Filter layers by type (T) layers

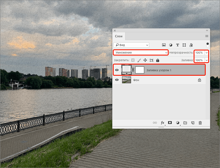coord(177,45)
